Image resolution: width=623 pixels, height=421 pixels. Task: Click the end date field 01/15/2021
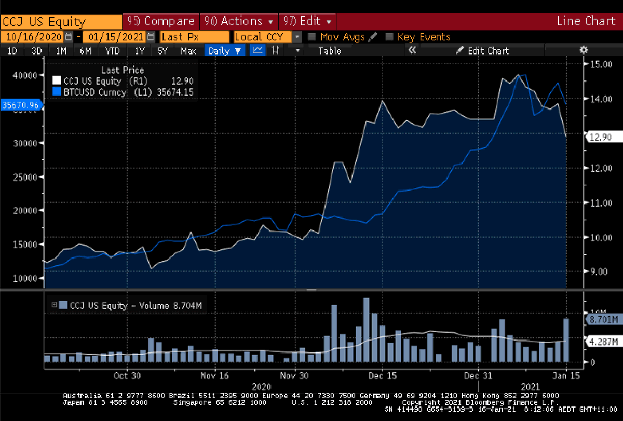coord(115,37)
